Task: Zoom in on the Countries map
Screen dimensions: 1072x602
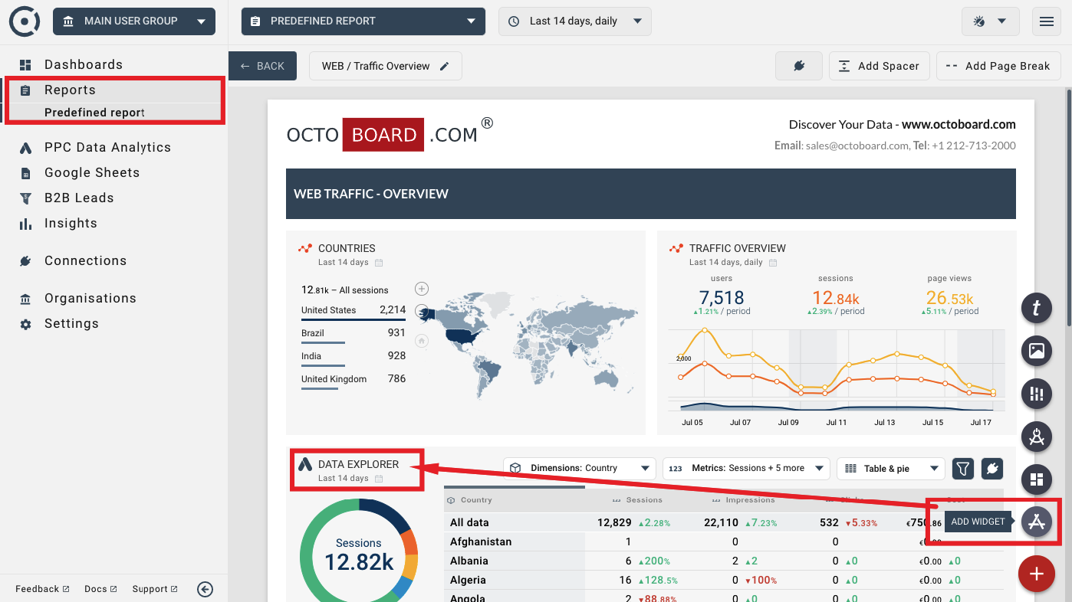Action: tap(422, 289)
